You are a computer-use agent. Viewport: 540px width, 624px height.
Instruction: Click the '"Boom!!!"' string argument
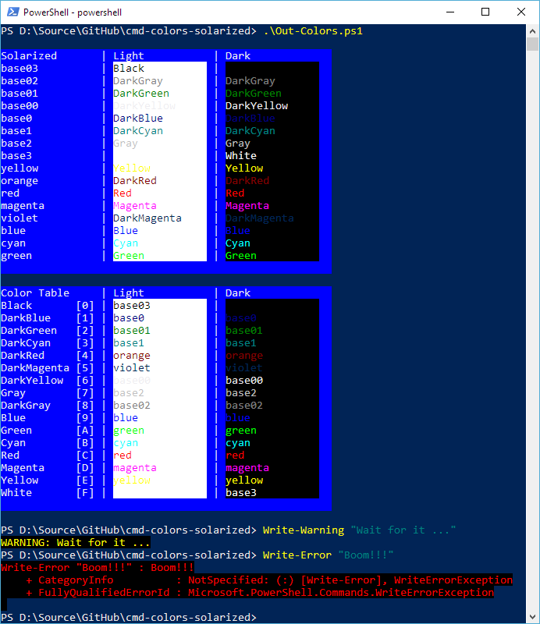point(365,555)
